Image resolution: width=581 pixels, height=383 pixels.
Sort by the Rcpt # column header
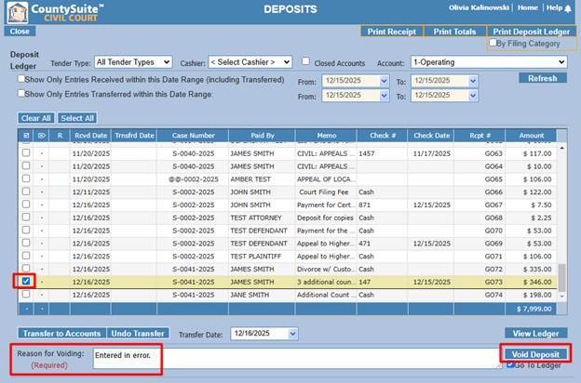tap(480, 136)
